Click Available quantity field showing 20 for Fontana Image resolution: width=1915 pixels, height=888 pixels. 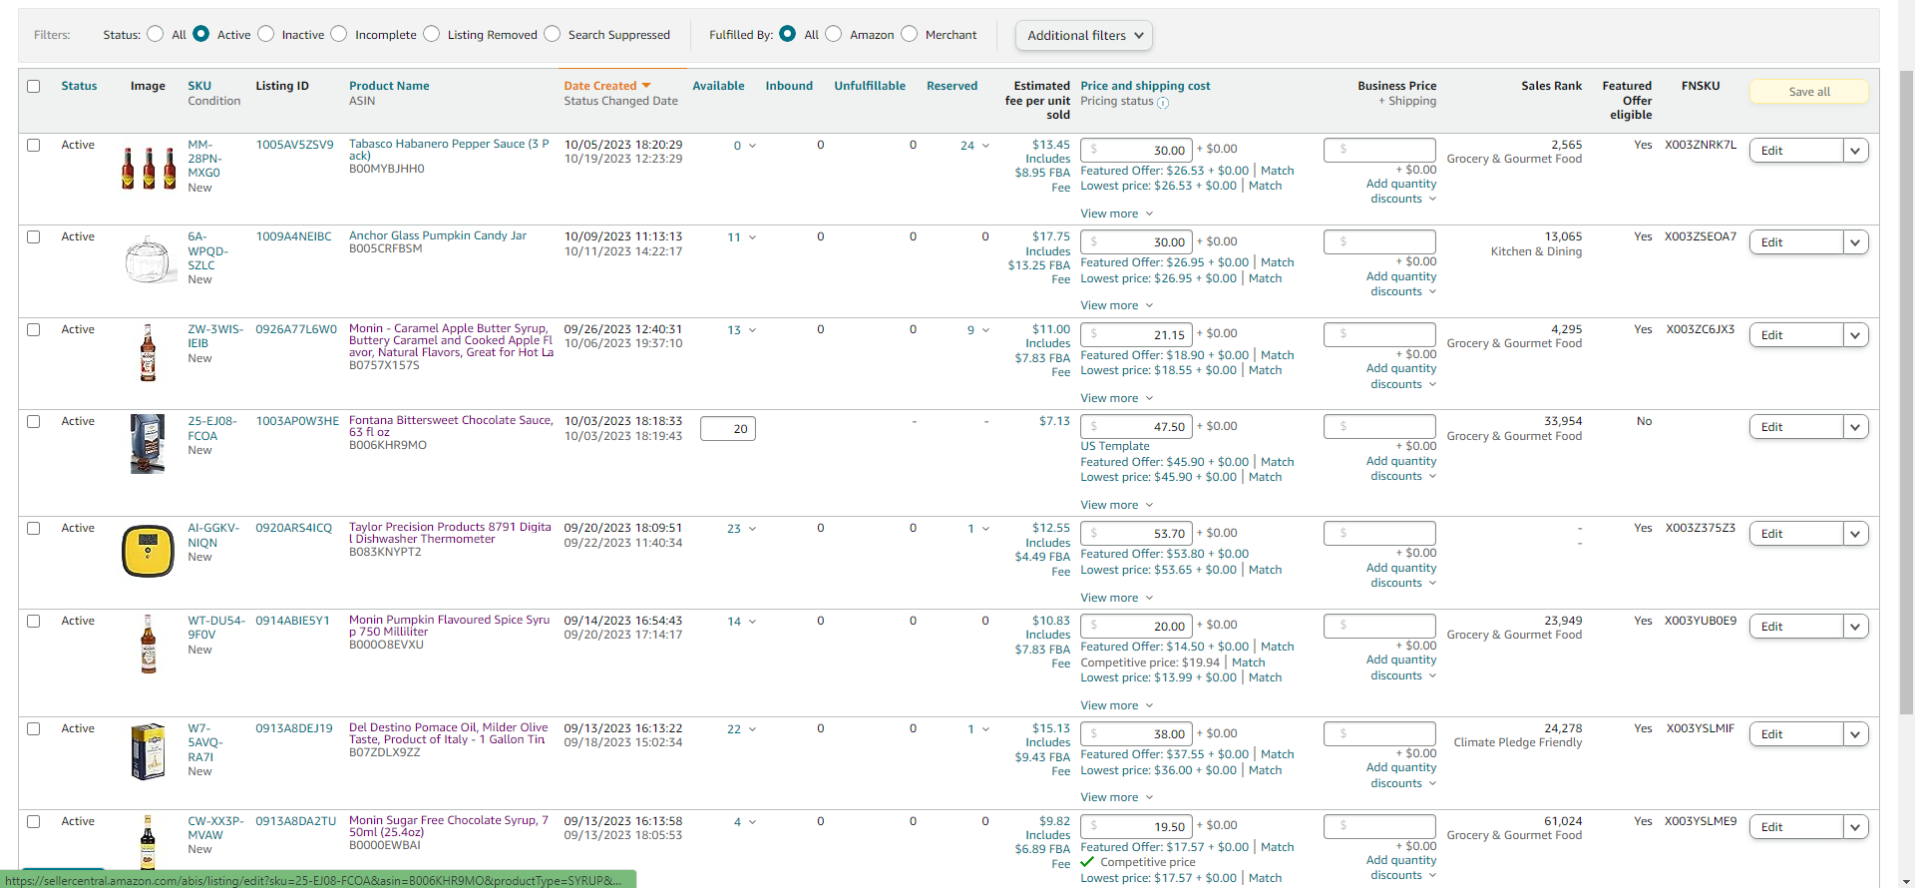[x=728, y=429]
